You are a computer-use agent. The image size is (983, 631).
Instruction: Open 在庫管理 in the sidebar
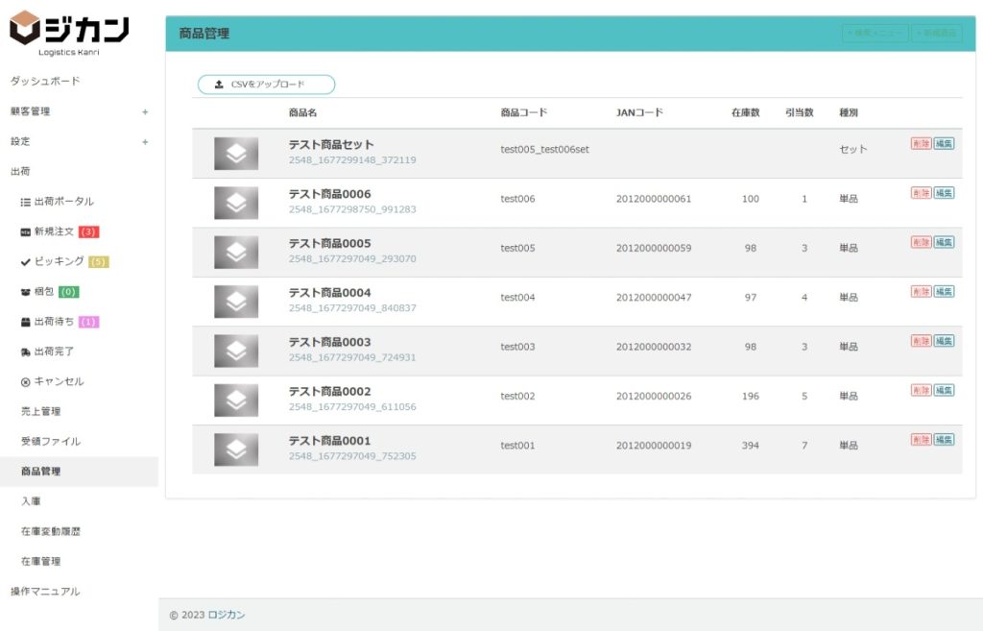(40, 561)
